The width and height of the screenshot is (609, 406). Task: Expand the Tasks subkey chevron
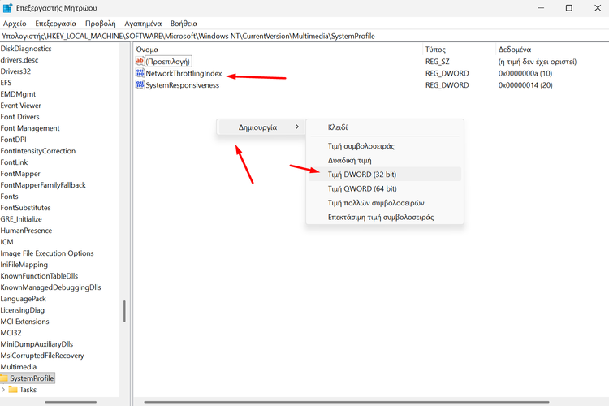(x=4, y=390)
